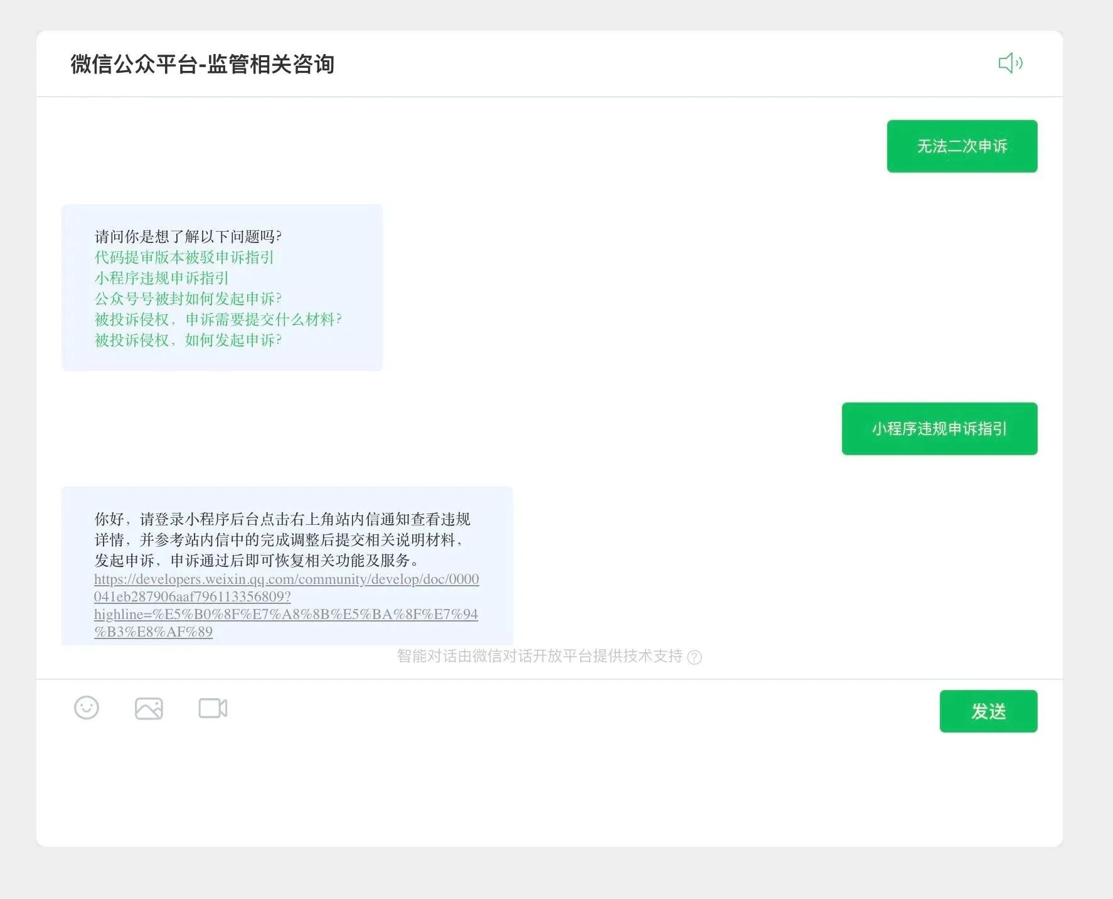Open link 公众号号被封如何发起申诉?

[188, 299]
